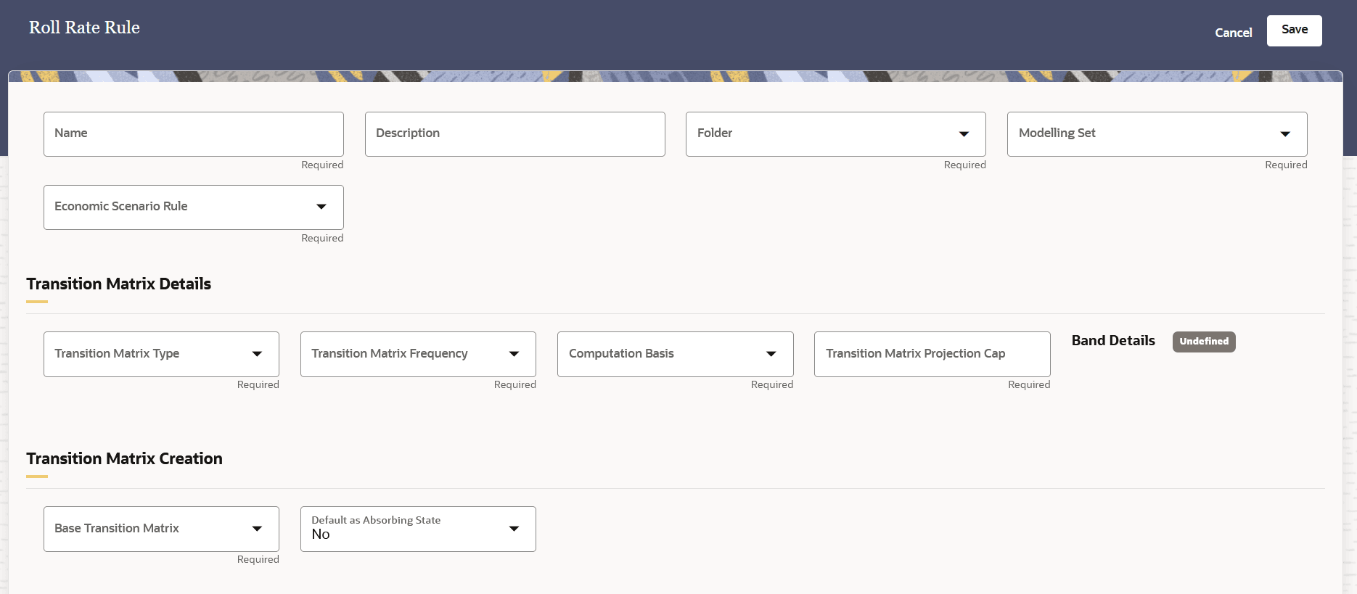This screenshot has height=594, width=1357.
Task: Focus the Name input field
Action: point(194,134)
